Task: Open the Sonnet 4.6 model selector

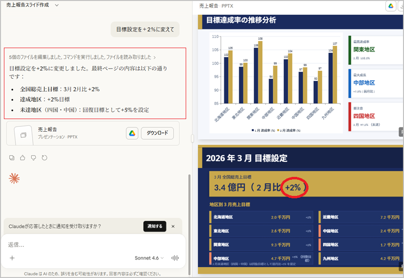Action: pos(149,258)
